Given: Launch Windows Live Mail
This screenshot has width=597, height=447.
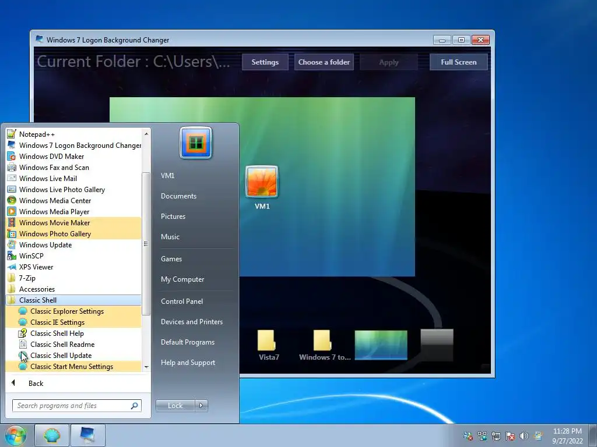Looking at the screenshot, I should 73,178.
